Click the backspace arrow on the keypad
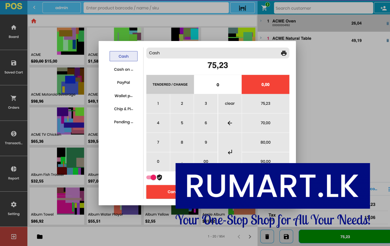The image size is (390, 246). coord(230,123)
